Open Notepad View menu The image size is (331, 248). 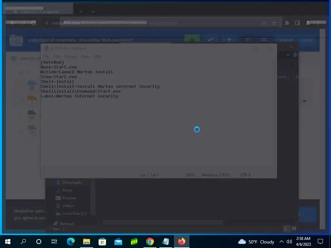pyautogui.click(x=85, y=56)
